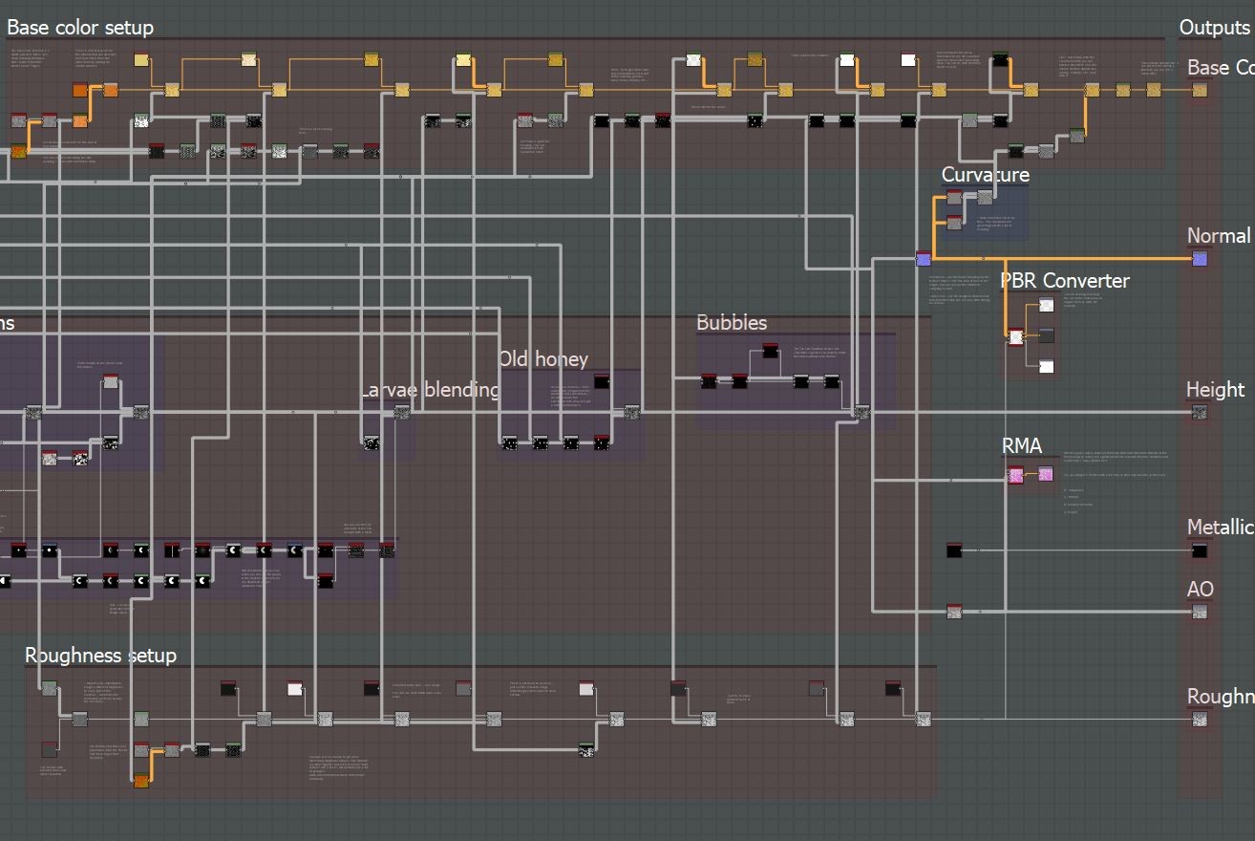1255x841 pixels.
Task: Select the first pink node in RMA frame
Action: pos(1016,474)
